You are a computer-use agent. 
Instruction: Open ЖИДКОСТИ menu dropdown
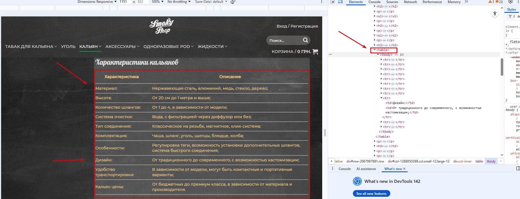pyautogui.click(x=213, y=47)
